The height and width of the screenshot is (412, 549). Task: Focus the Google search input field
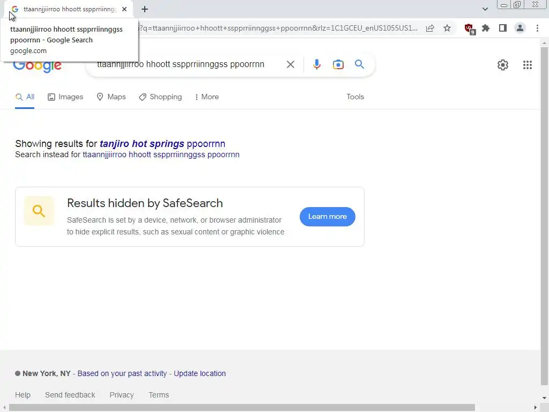[186, 64]
